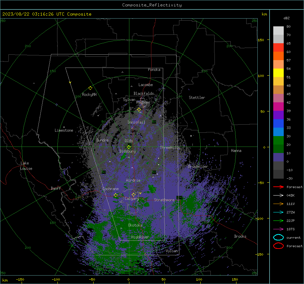This screenshot has width=304, height=284.
Task: Select the bright green swatch between 30 and 20 dBZ
Action: coord(278,140)
